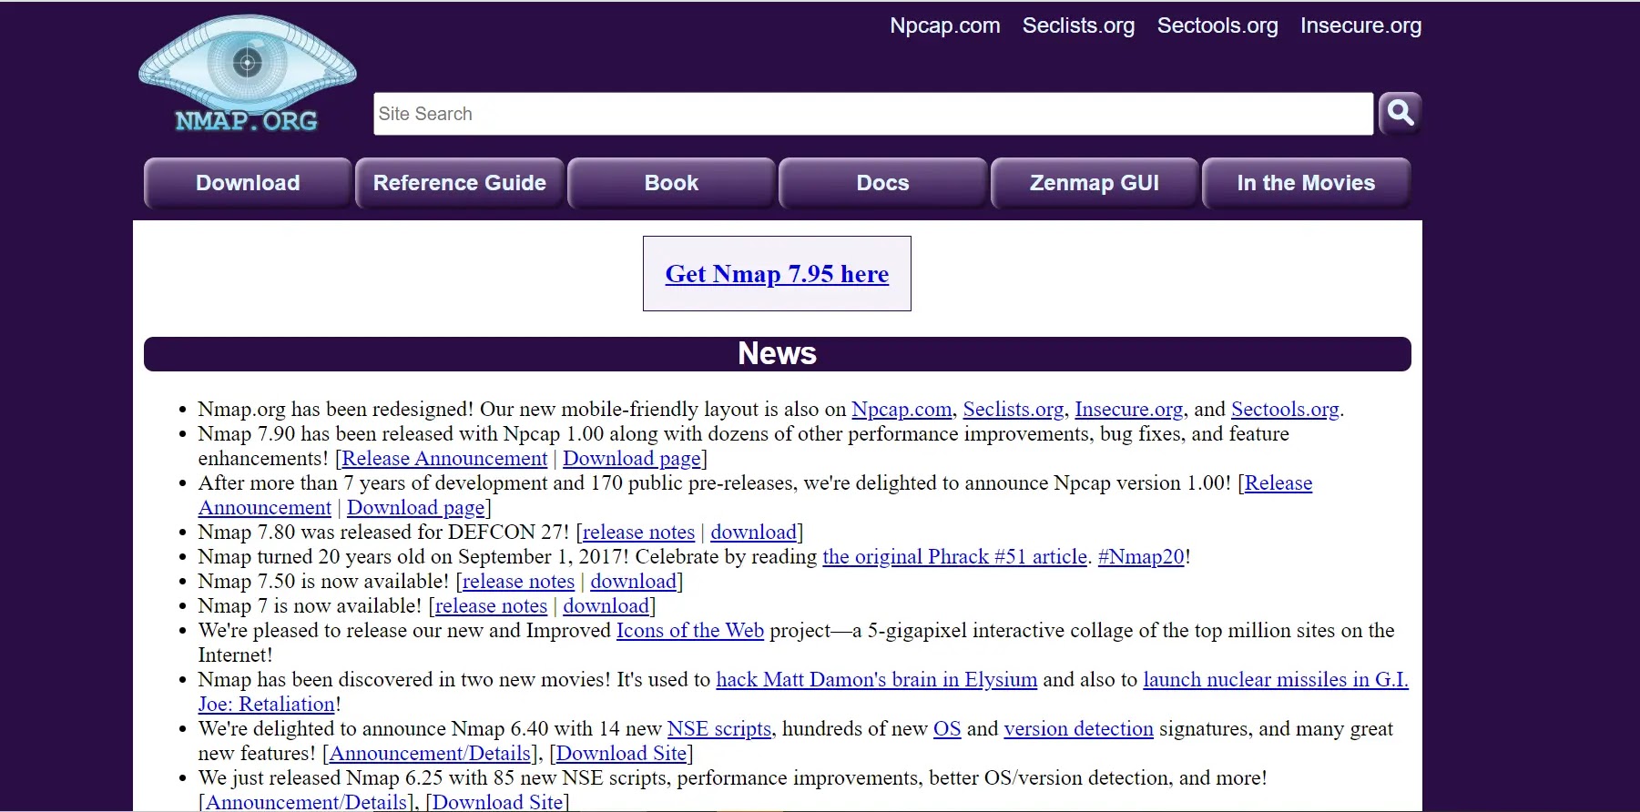Click the News section heading bar
The width and height of the screenshot is (1640, 812).
(777, 354)
